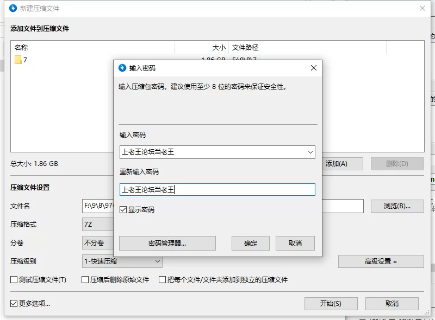Click the 添加文件到压缩文件 heading
The image size is (435, 320).
coord(40,29)
